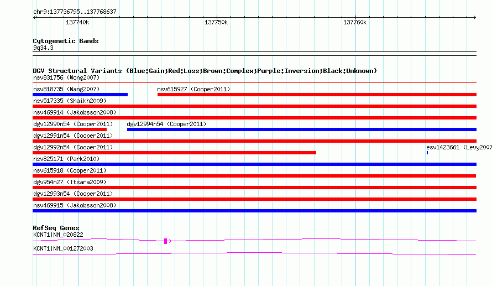The height and width of the screenshot is (286, 492).
Task: Select the dgv954n27 (Itsara2009) red bar
Action: tap(254, 188)
